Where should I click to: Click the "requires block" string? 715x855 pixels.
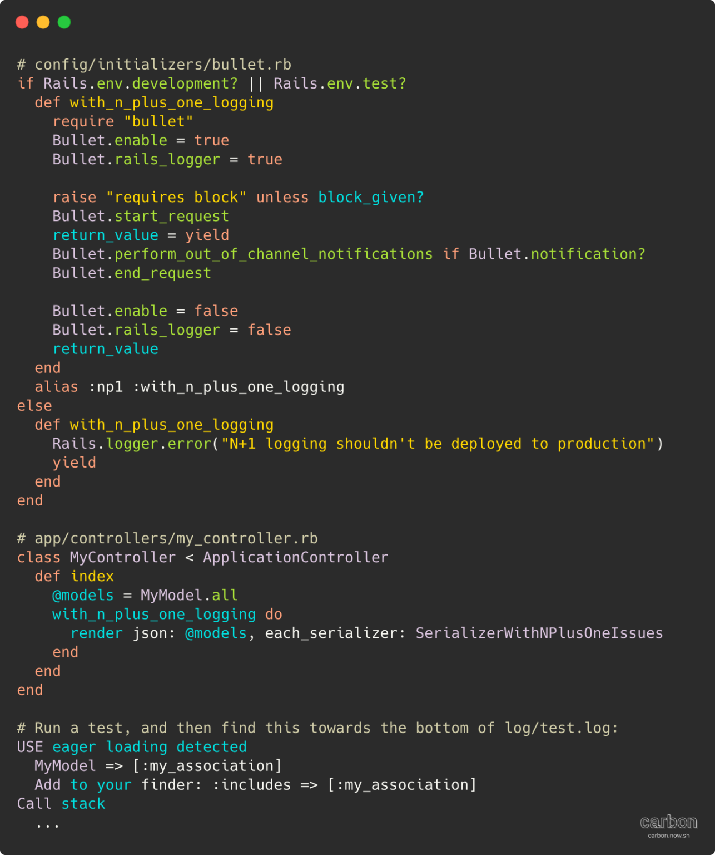point(176,197)
